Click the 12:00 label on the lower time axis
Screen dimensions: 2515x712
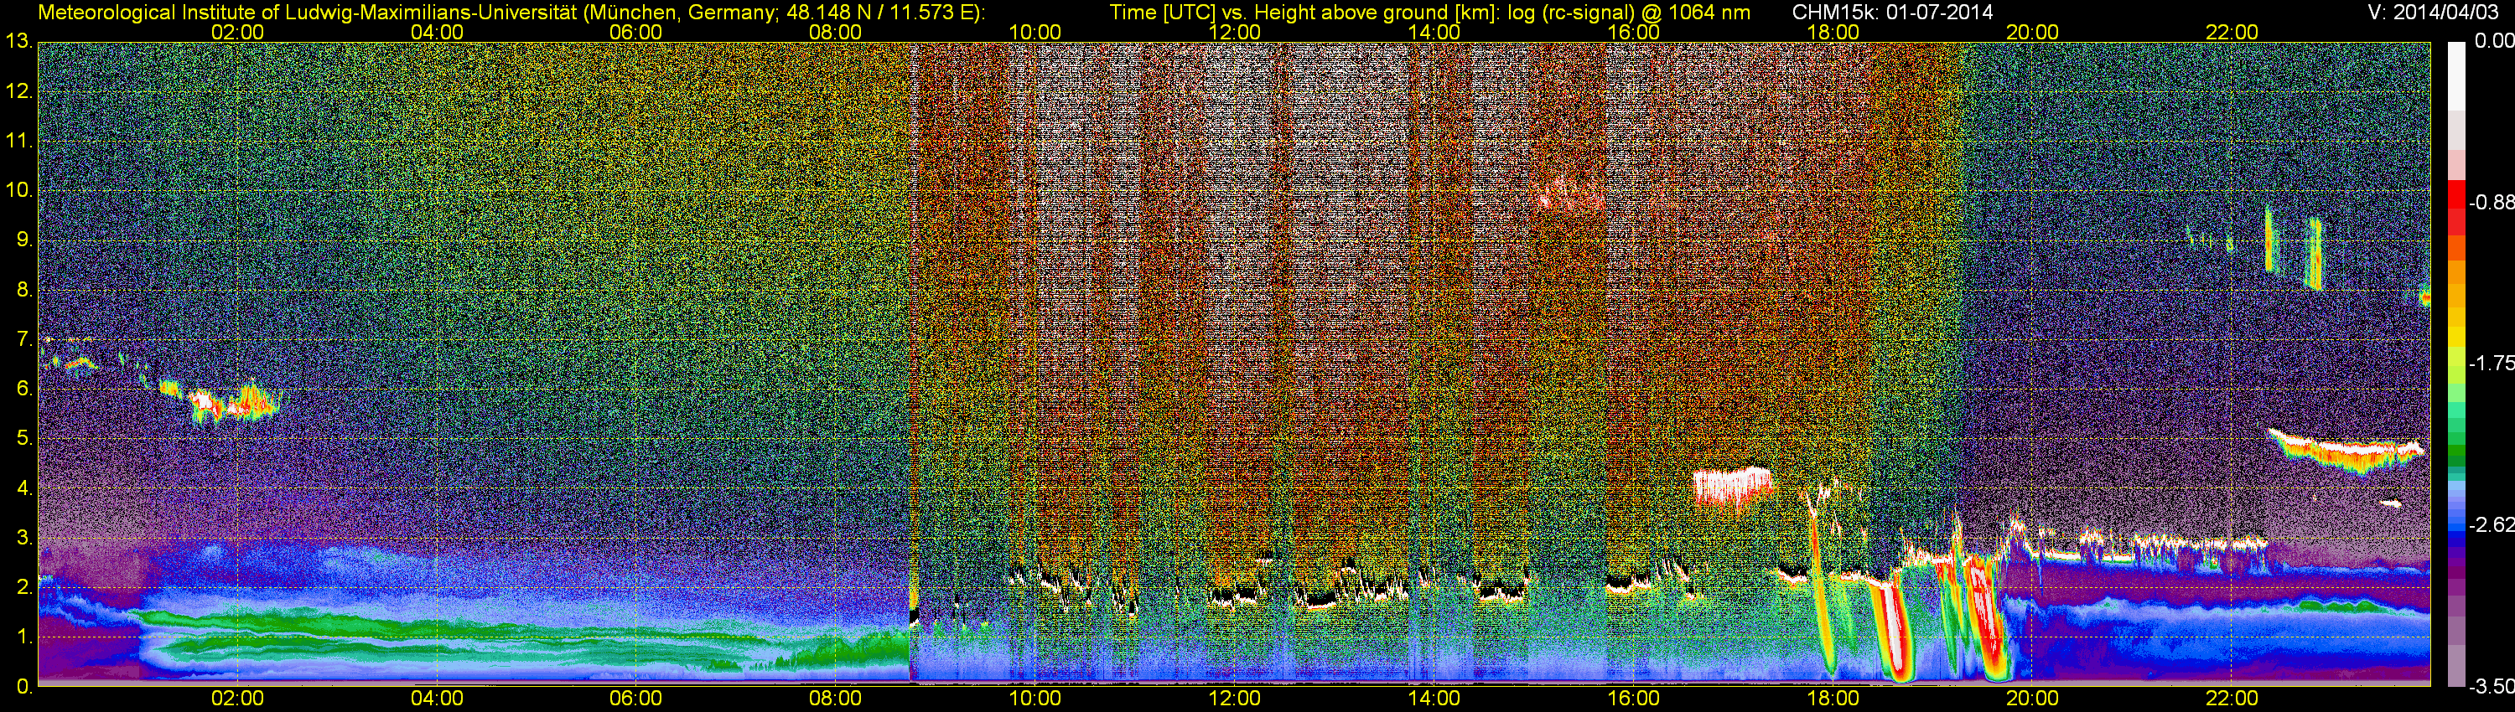[1234, 699]
